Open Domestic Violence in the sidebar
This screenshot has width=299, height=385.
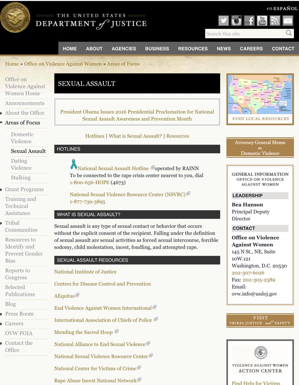pos(22,138)
